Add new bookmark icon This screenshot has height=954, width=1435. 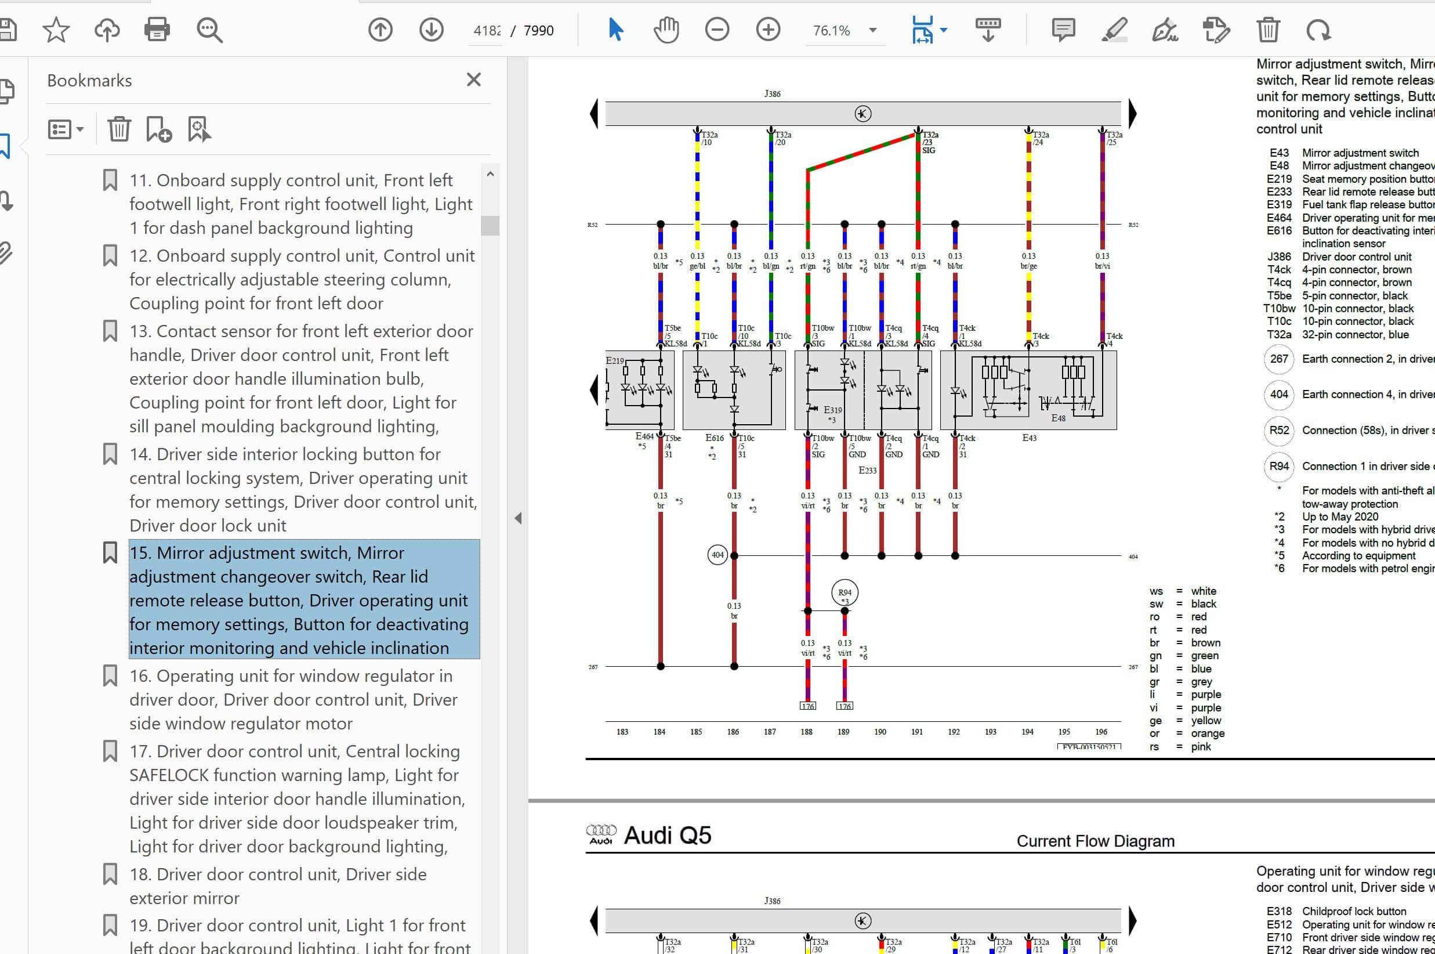159,129
